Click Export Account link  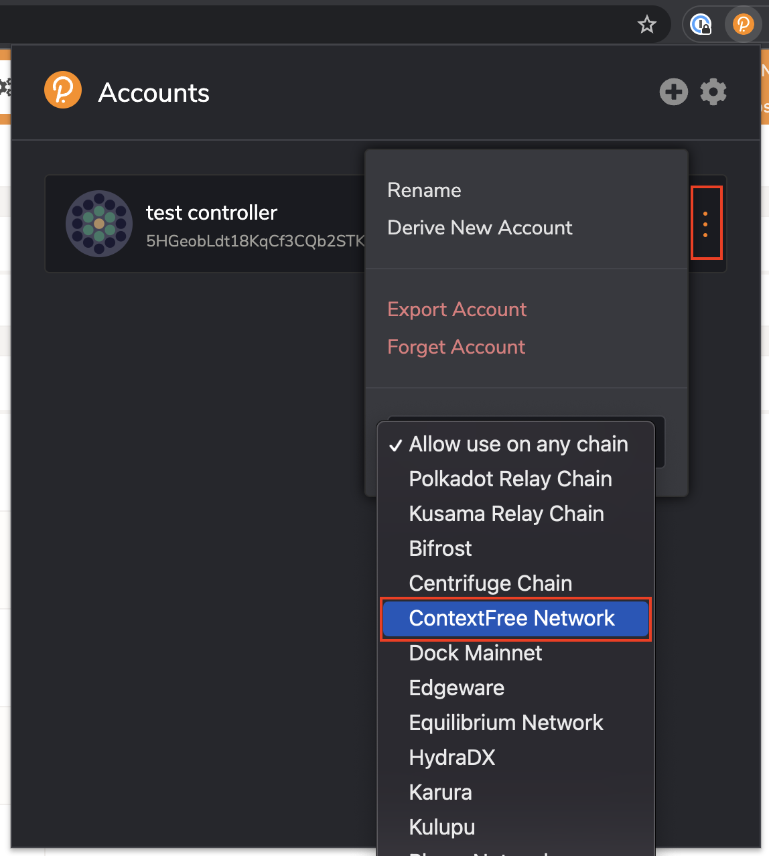(x=457, y=309)
